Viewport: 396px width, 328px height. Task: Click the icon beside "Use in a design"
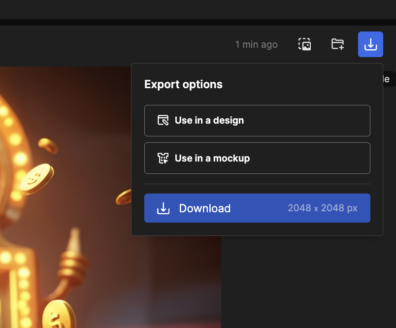point(163,120)
